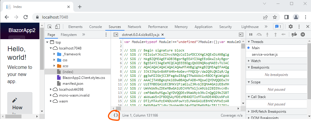This screenshot has height=121, width=311.
Task: Toggle the device toolbar icon
Action: tap(57, 27)
